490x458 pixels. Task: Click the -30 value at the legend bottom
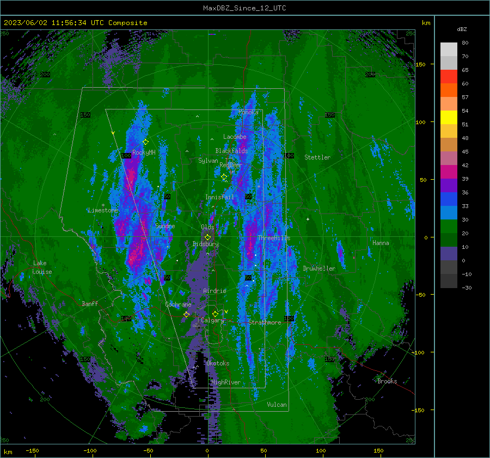click(467, 288)
